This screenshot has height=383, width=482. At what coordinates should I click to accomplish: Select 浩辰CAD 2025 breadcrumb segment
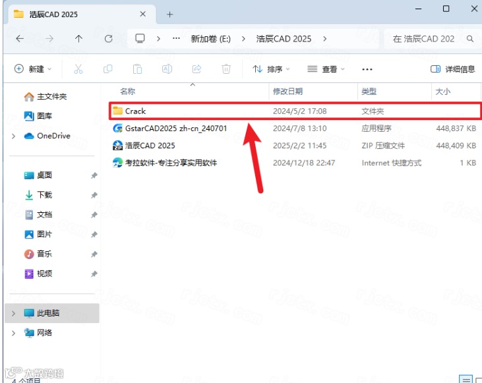(x=284, y=39)
